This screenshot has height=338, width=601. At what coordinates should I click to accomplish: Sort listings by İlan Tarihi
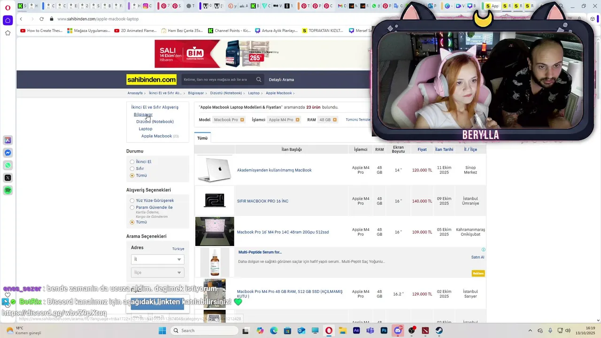click(444, 149)
